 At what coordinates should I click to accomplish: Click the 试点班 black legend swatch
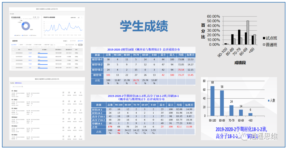pyautogui.click(x=264, y=39)
